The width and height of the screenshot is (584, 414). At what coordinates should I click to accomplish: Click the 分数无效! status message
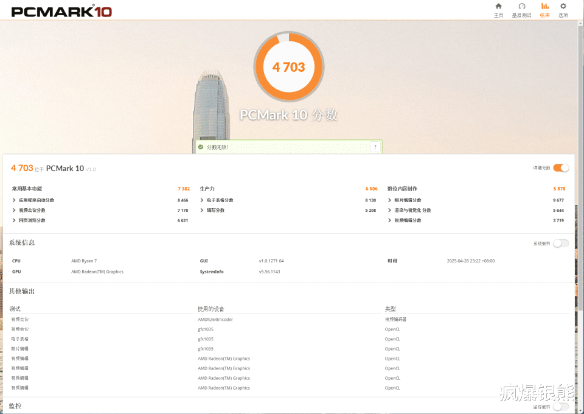pyautogui.click(x=217, y=147)
